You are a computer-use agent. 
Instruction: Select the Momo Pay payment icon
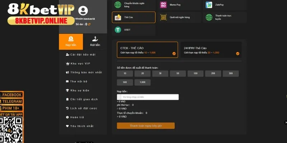pos(163,5)
